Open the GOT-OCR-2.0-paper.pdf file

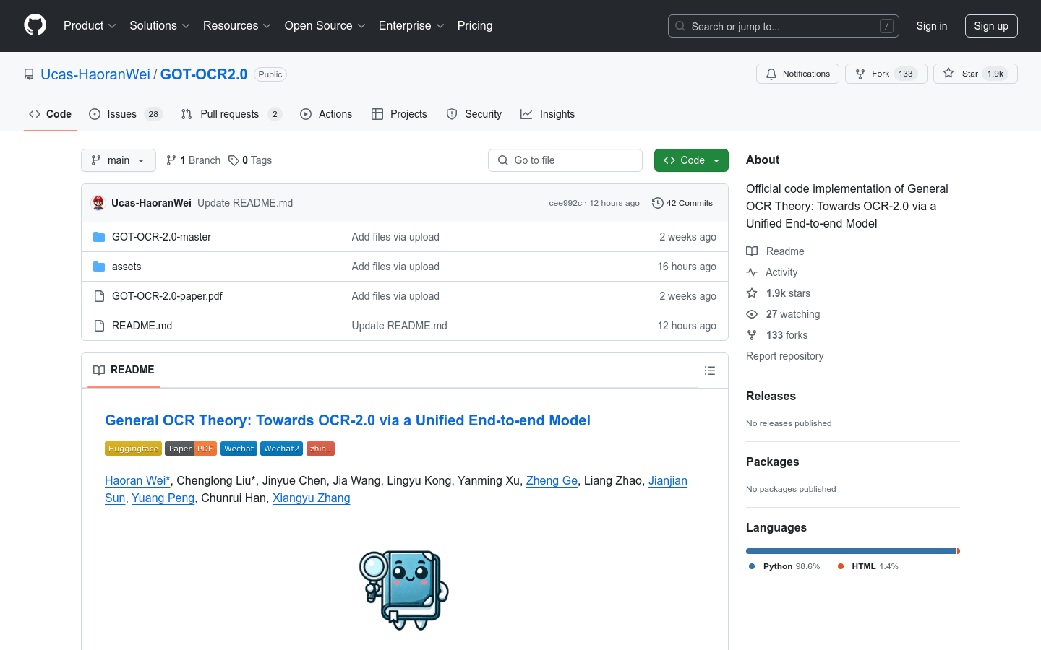tap(167, 296)
